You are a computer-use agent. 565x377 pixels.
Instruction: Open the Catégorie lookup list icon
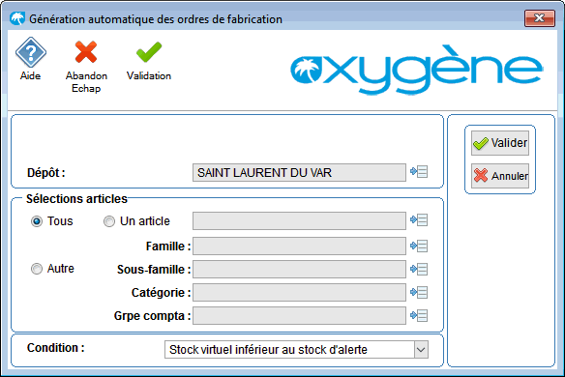point(419,292)
